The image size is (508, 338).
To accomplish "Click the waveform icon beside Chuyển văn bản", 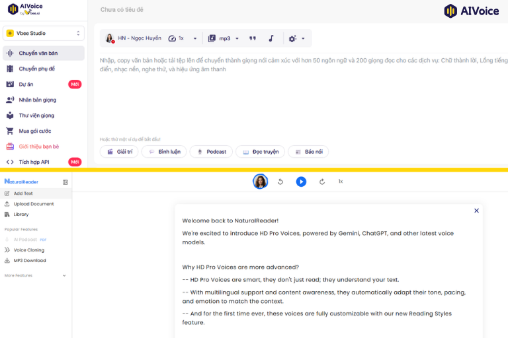I will [10, 53].
